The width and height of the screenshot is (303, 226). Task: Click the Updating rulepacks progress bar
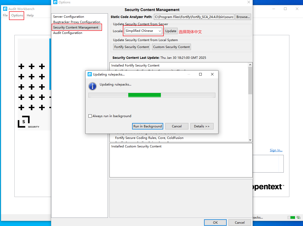[152, 95]
